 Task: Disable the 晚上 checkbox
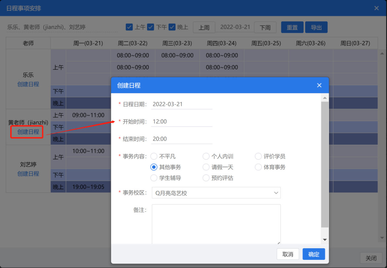[x=172, y=27]
